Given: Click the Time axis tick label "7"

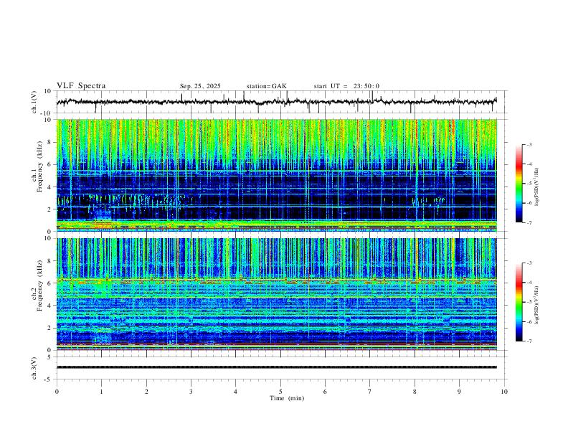Looking at the screenshot, I should pos(370,392).
